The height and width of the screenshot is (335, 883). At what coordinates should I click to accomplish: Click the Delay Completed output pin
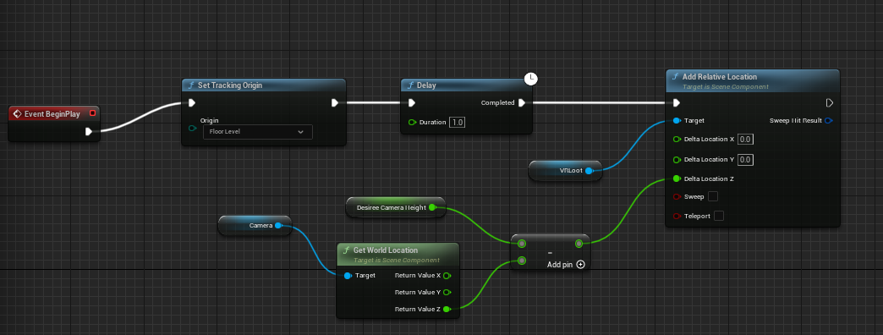coord(522,102)
